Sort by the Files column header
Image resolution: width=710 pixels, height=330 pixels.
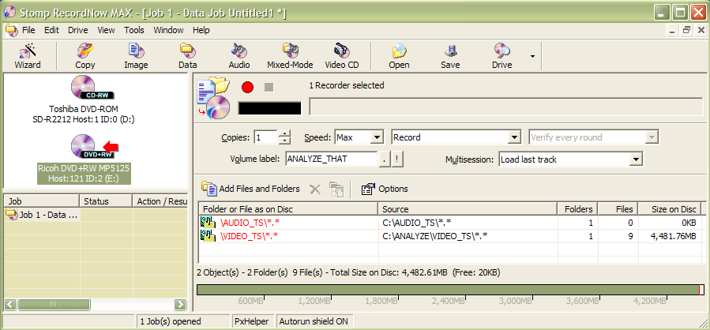(618, 209)
